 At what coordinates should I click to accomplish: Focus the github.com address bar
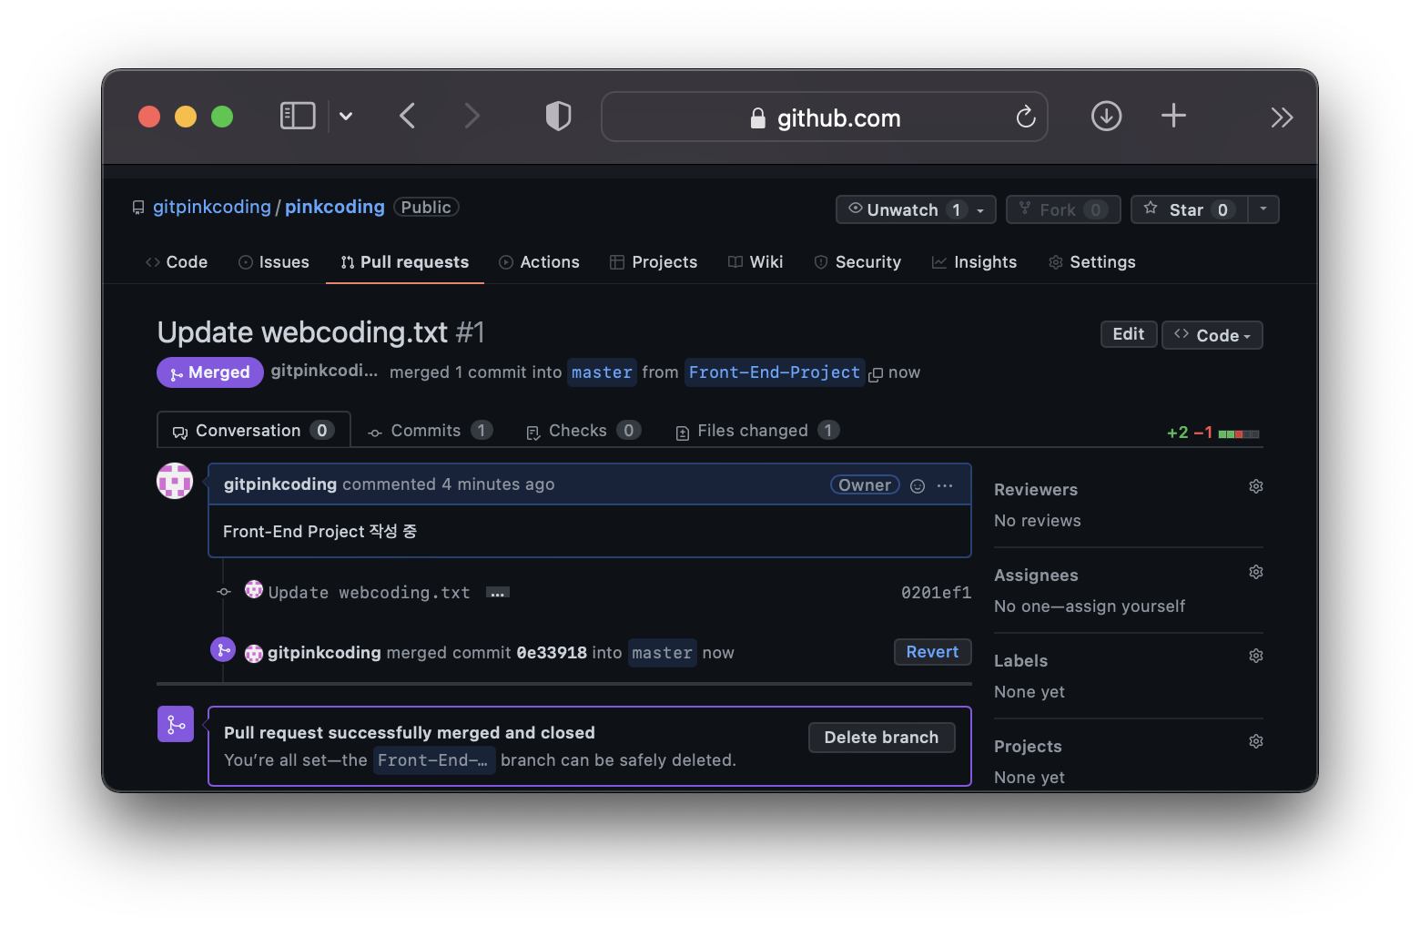click(x=825, y=117)
